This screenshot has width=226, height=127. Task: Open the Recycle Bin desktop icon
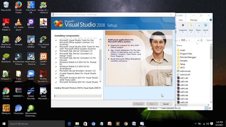click(x=6, y=6)
